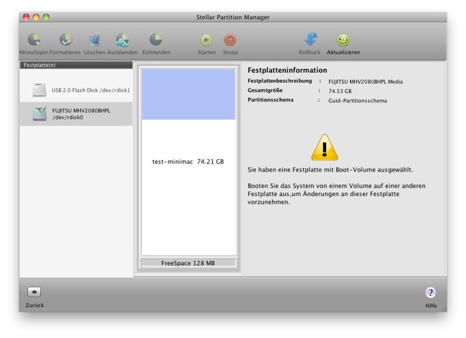466x338 pixels.
Task: Click the Guid-Partitionsschema value
Action: [x=358, y=101]
